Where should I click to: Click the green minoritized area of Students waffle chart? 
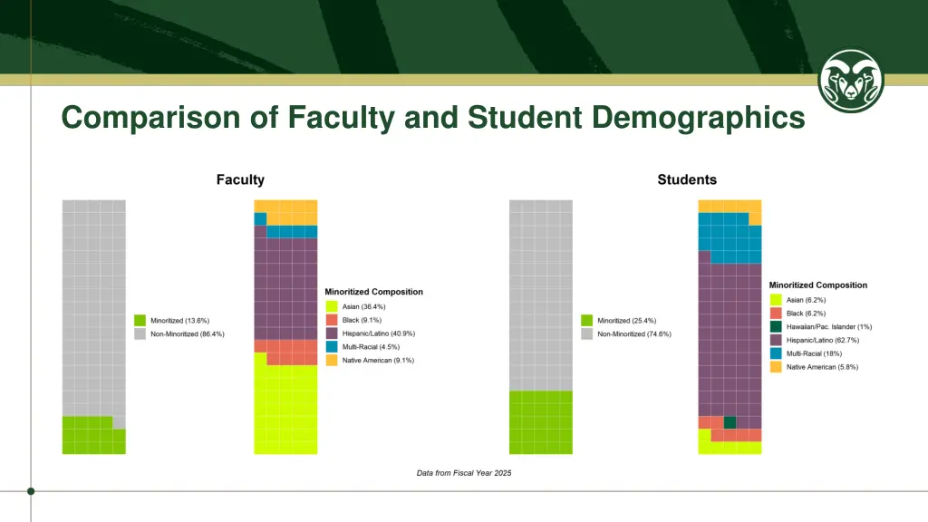pos(541,422)
